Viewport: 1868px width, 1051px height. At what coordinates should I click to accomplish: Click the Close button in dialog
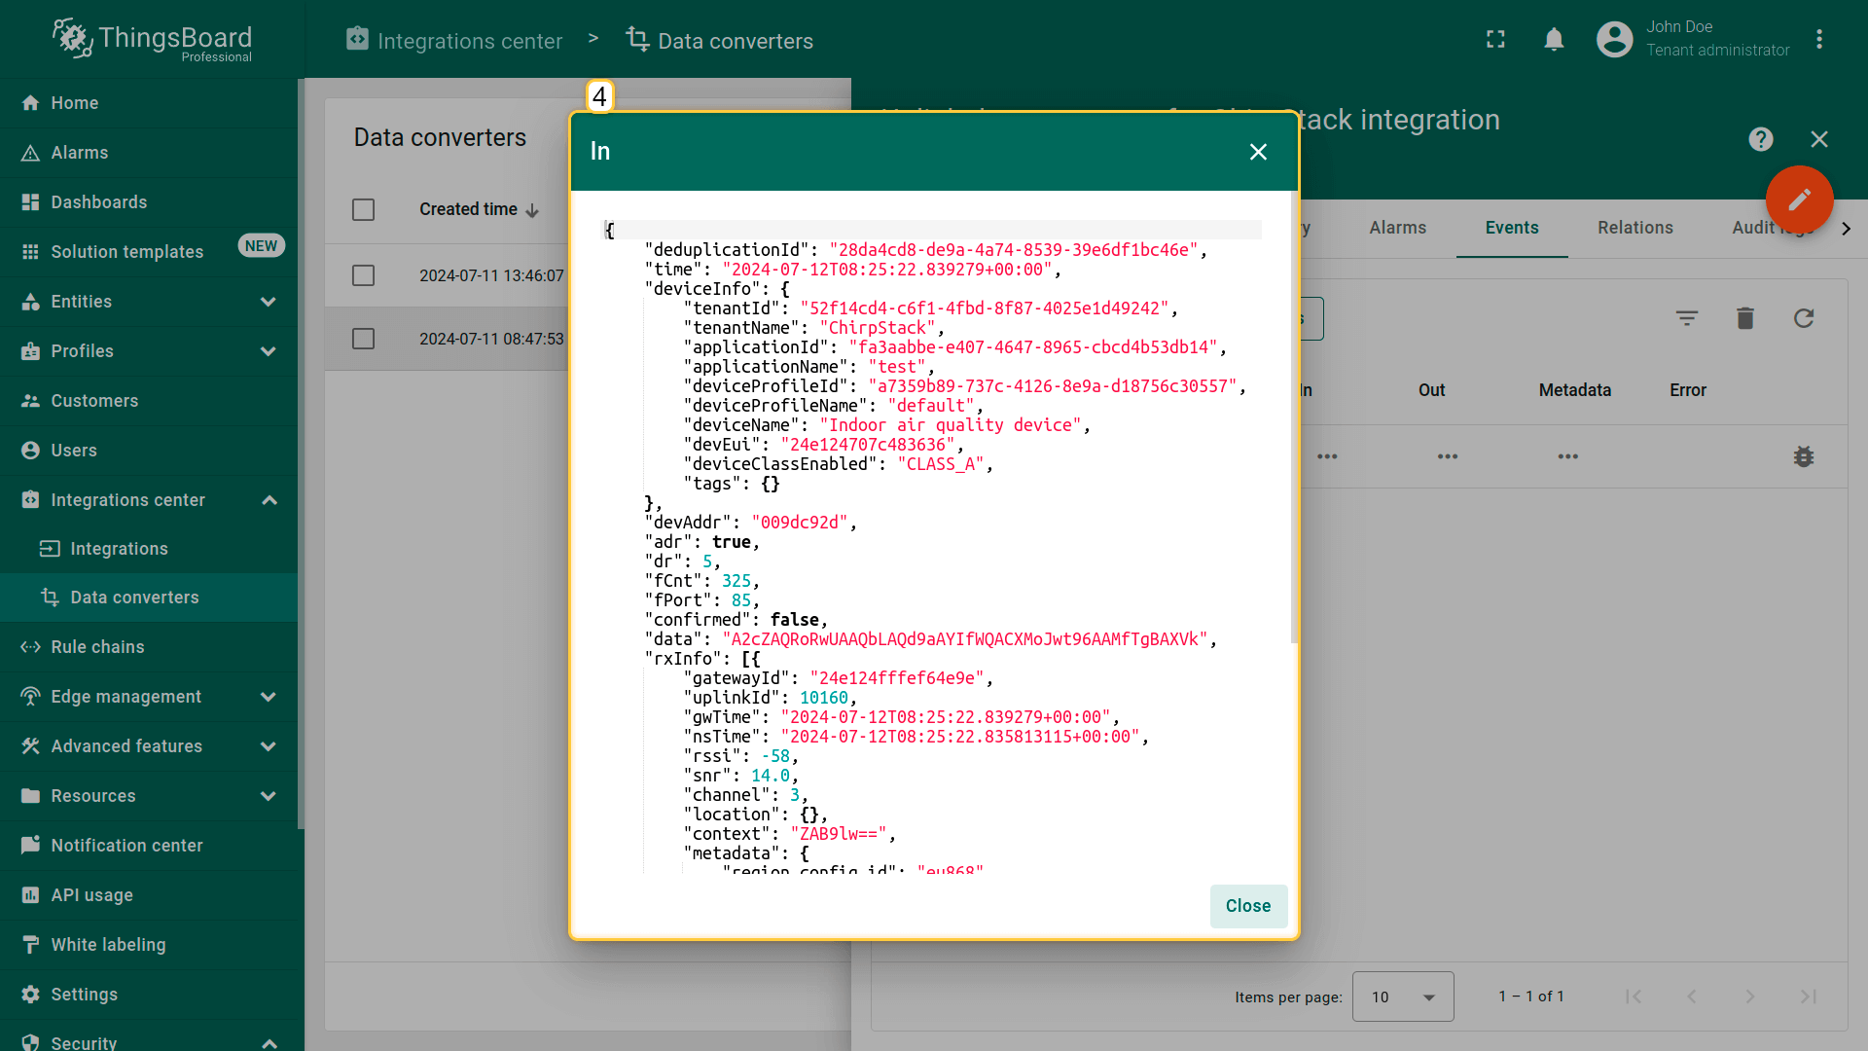pyautogui.click(x=1248, y=906)
